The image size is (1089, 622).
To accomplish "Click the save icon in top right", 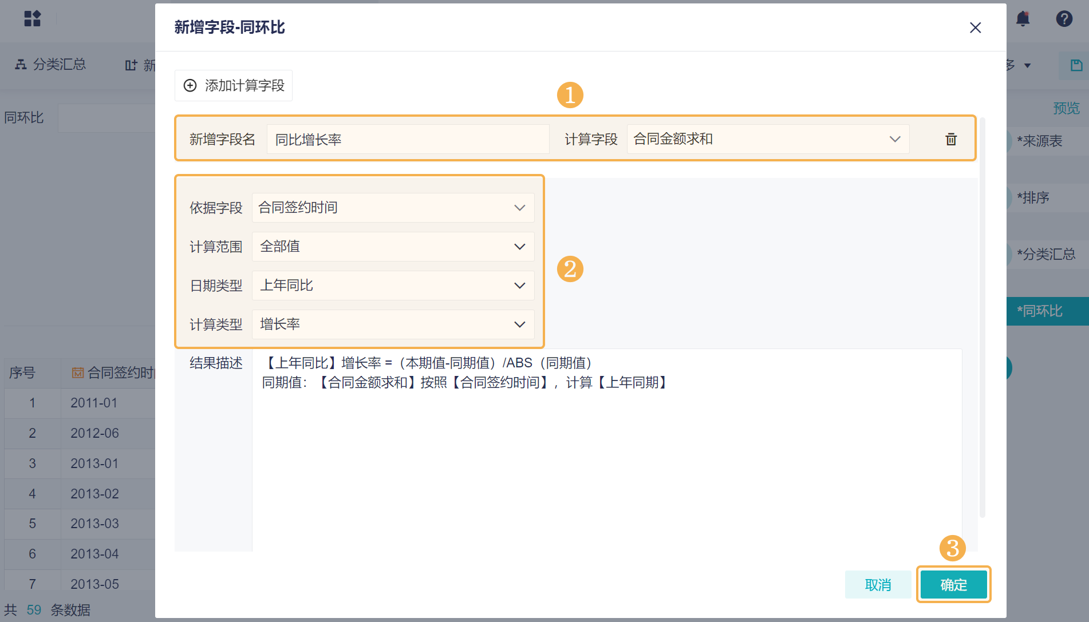I will click(1076, 65).
